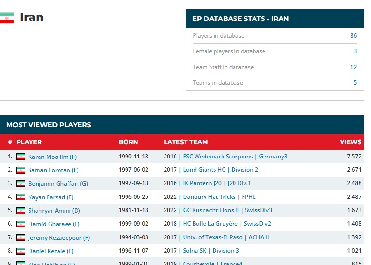Open the SwissDiv3 league link
The image size is (371, 265).
(258, 210)
